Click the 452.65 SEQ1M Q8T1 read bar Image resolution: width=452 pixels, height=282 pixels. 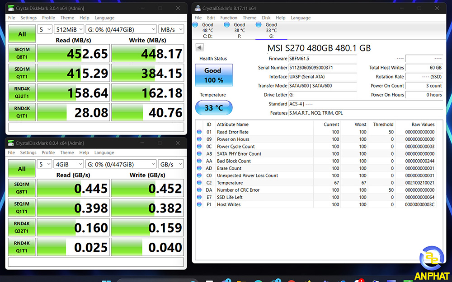(x=74, y=53)
